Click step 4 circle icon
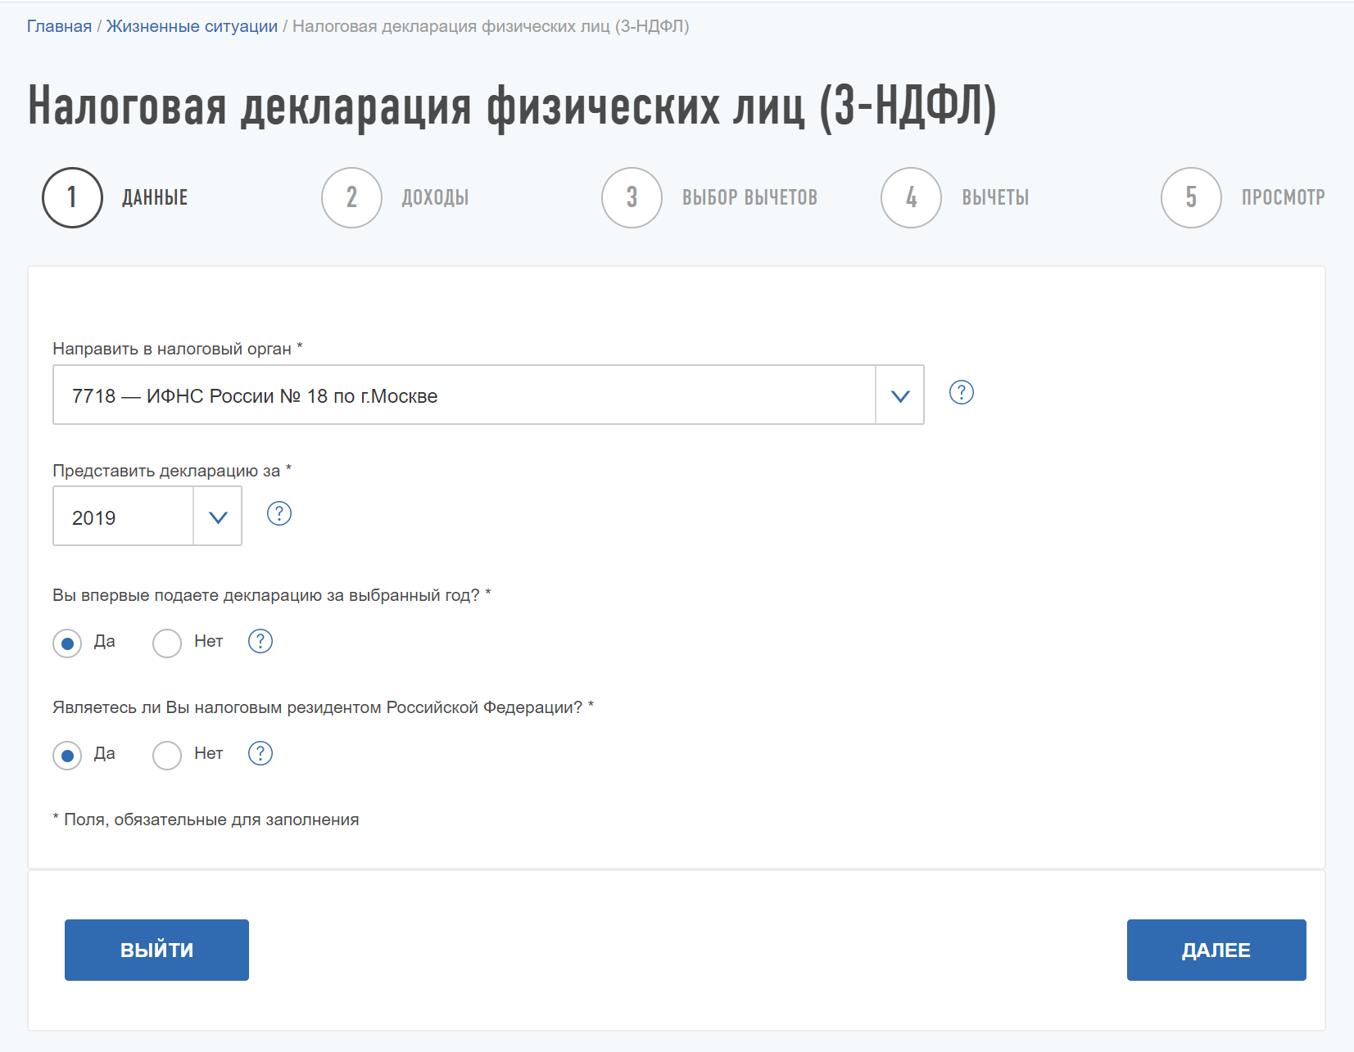 (x=911, y=197)
